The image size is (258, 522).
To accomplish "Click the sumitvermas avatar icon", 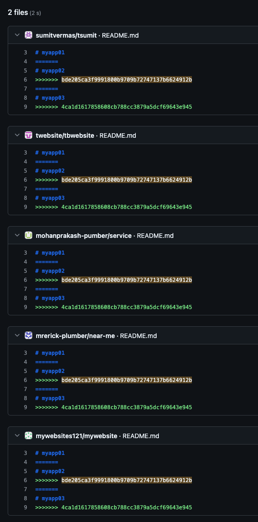I will pos(29,35).
